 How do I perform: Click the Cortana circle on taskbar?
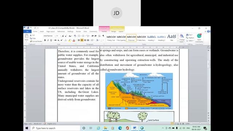pos(84,128)
